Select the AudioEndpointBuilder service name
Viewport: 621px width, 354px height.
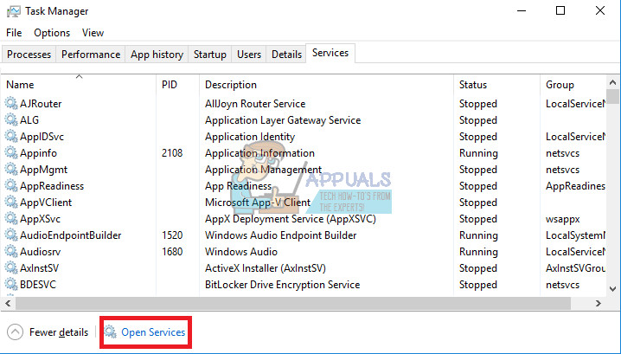coord(71,235)
